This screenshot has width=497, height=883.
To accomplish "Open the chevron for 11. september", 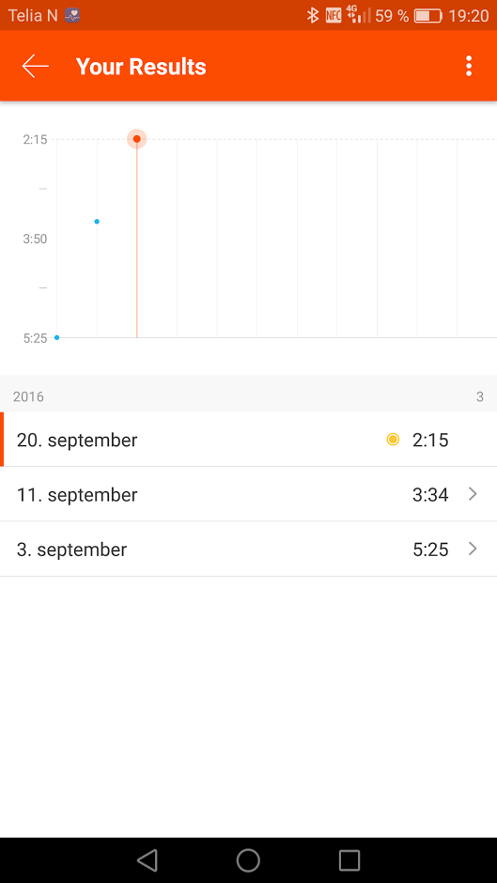I will 473,494.
